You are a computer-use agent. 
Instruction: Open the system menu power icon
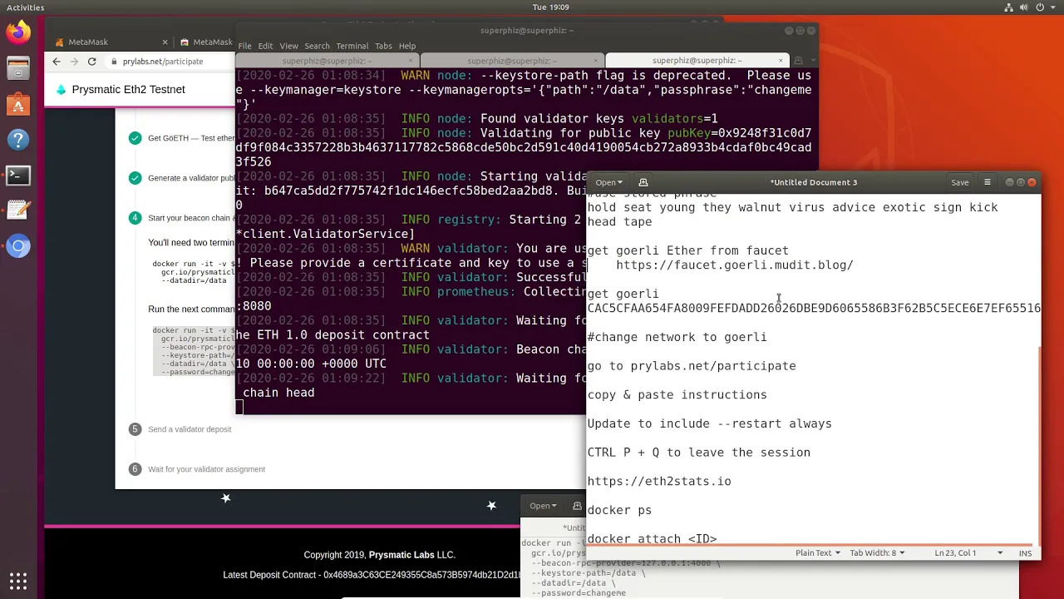click(1039, 7)
